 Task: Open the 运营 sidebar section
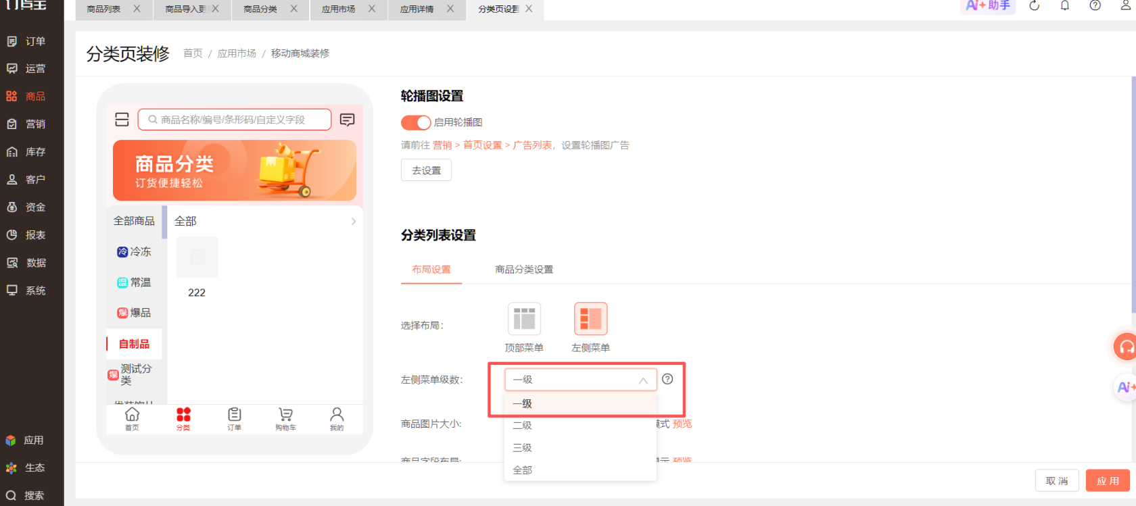tap(27, 69)
